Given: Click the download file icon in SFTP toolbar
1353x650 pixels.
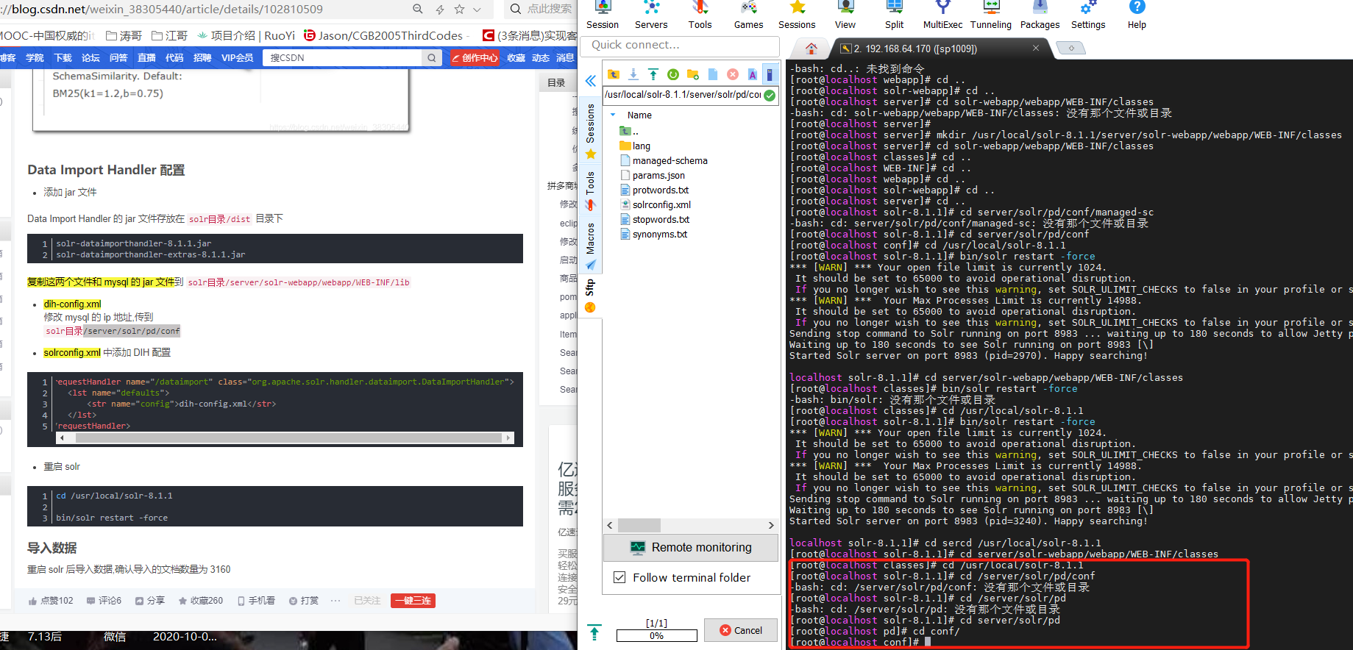Looking at the screenshot, I should [633, 74].
